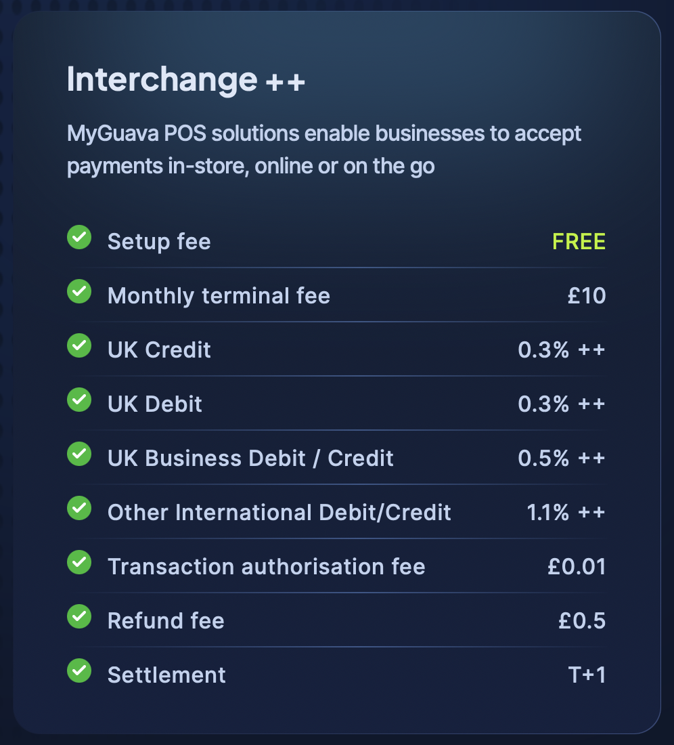Click the 0.3% ++ rate for UK Credit

(562, 349)
